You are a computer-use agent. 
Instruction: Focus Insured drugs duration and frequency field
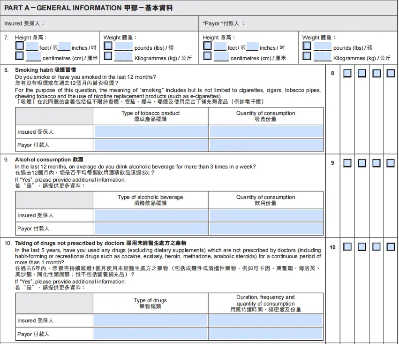coord(266,321)
